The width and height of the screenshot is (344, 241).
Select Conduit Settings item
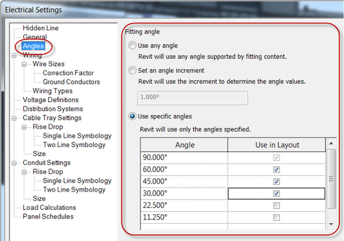47,162
